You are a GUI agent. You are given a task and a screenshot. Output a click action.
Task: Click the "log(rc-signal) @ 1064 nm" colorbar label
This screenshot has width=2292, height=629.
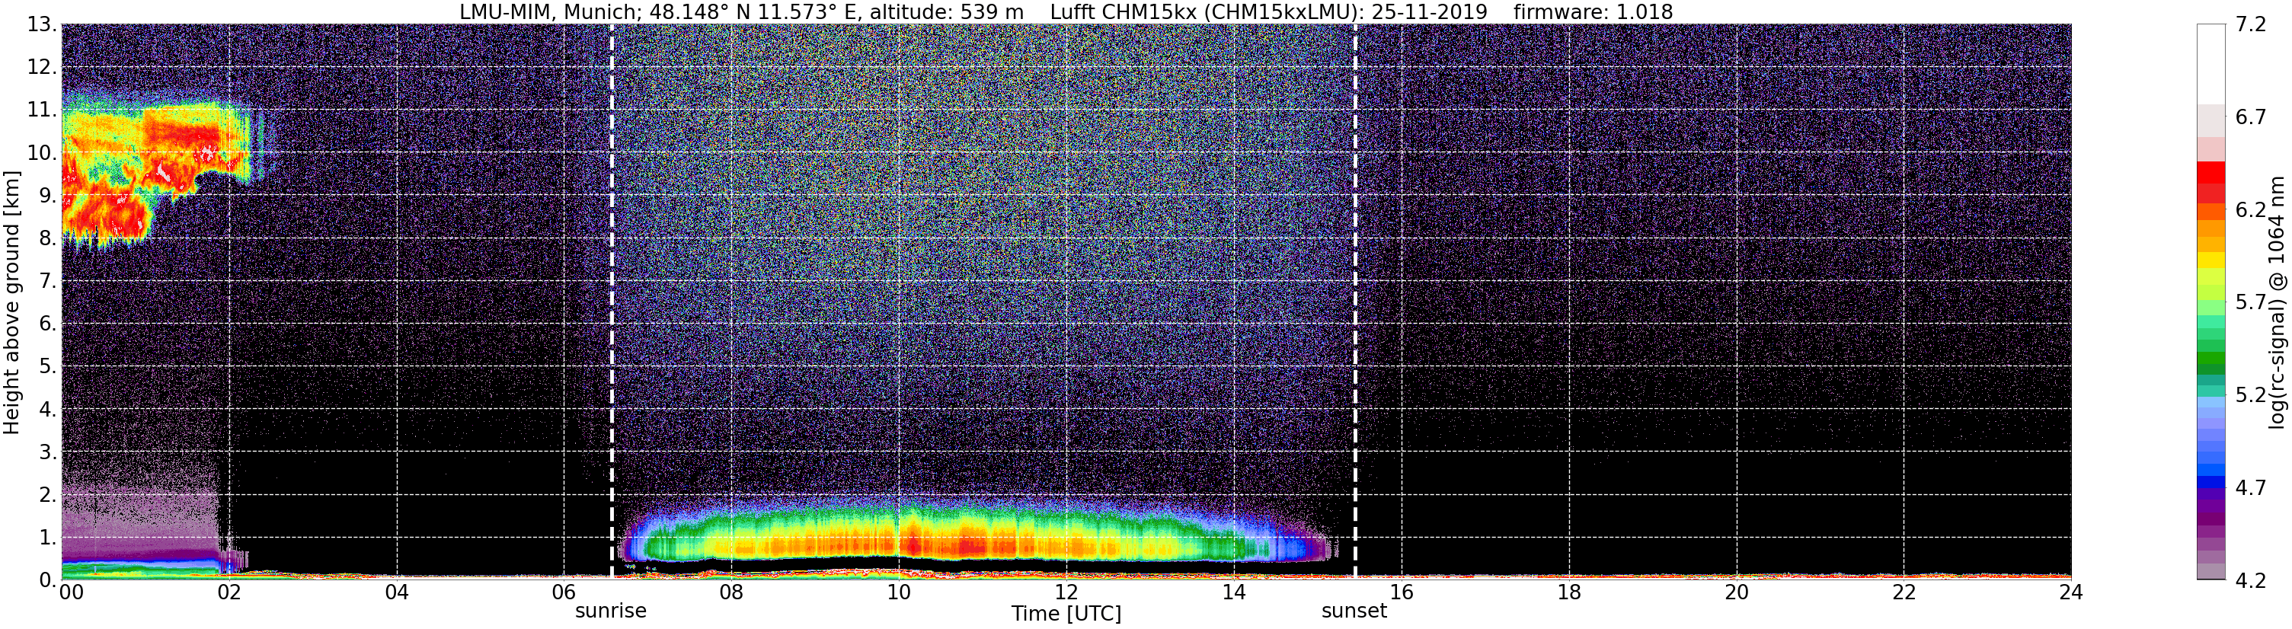click(2276, 302)
